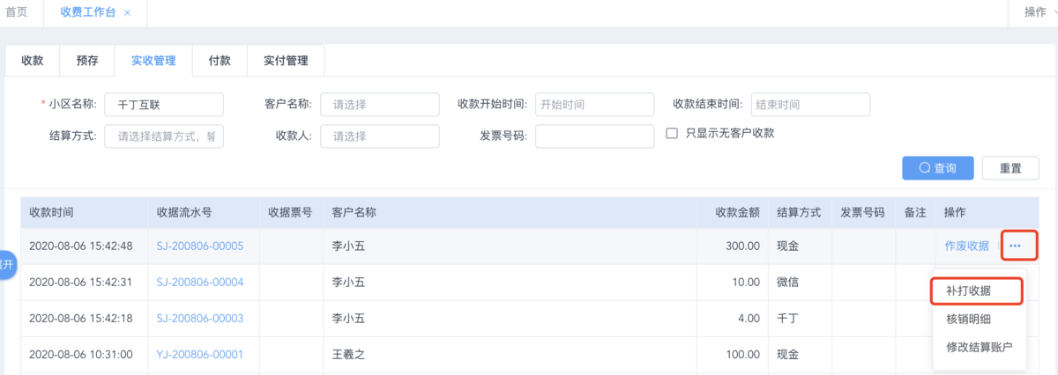Switch to the 收款 tab

coord(33,61)
